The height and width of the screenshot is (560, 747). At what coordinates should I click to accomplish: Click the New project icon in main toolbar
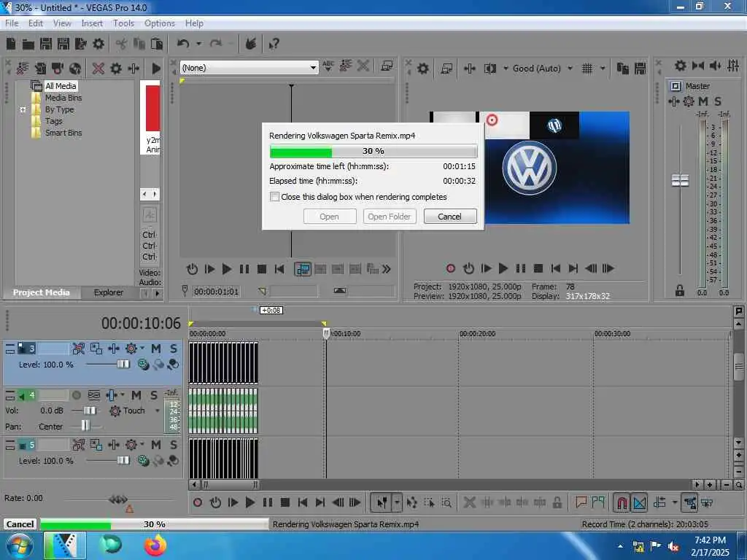[11, 44]
